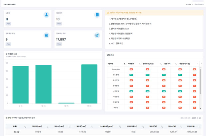This screenshot has height=136, width=206.
Task: Click the edit pencil icon on 17,897 card
Action: click(97, 35)
